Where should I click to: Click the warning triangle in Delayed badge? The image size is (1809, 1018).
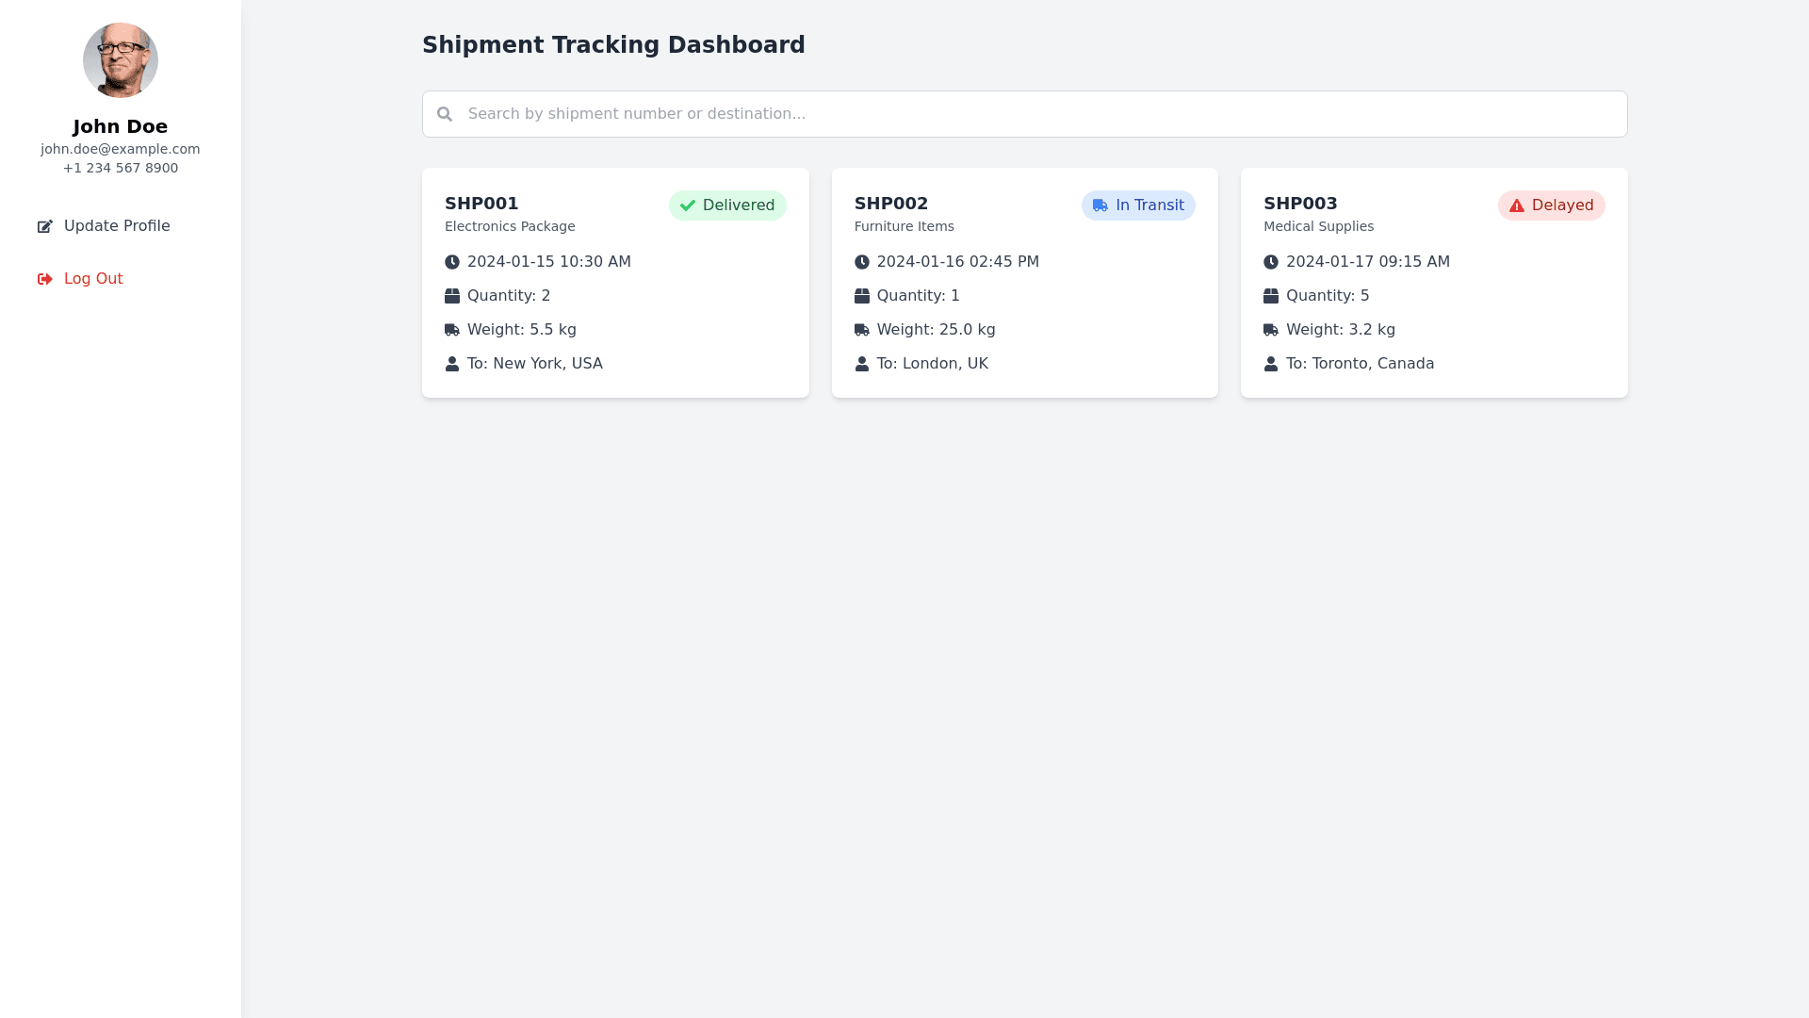click(x=1517, y=205)
